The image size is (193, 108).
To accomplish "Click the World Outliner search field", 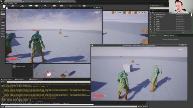I will pyautogui.click(x=159, y=8).
